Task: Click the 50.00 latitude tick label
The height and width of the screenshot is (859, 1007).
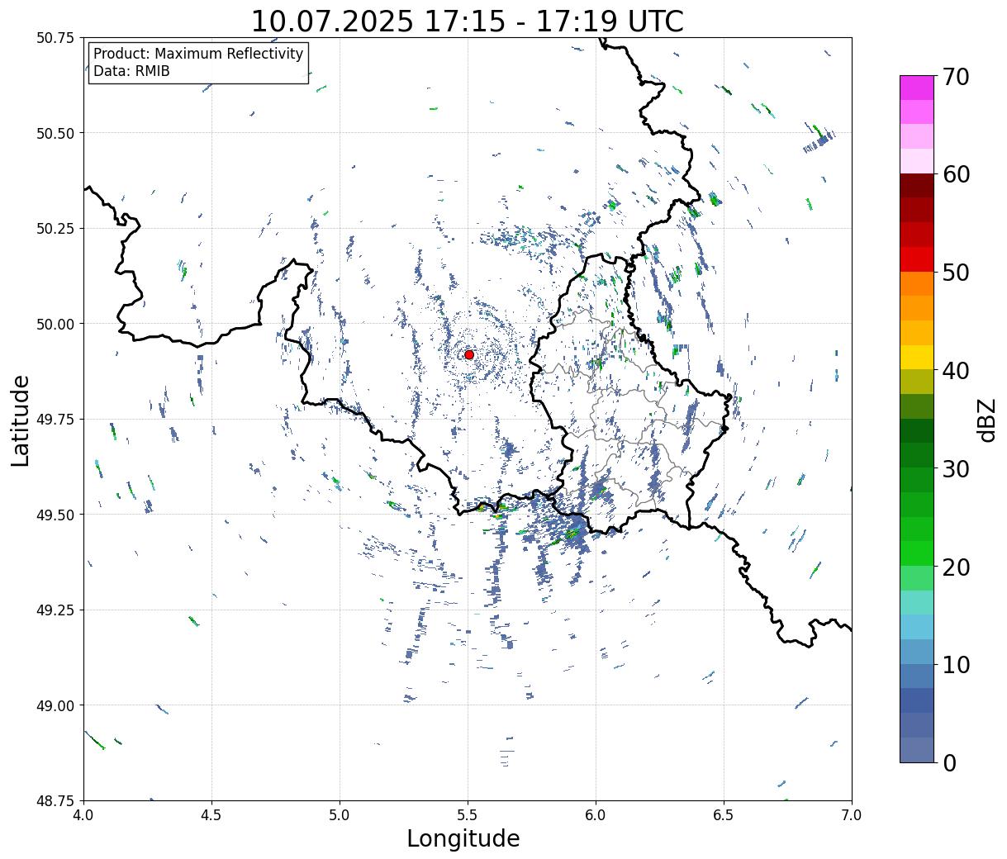Action: point(55,324)
